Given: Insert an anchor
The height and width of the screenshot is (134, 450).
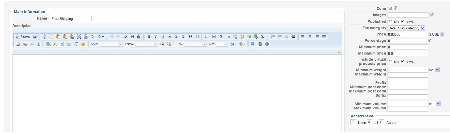Looking at the screenshot, I should (x=39, y=44).
